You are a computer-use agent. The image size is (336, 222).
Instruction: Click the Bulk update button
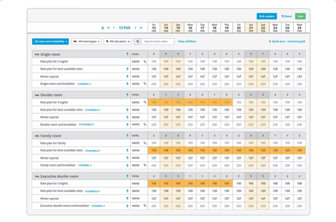[267, 16]
